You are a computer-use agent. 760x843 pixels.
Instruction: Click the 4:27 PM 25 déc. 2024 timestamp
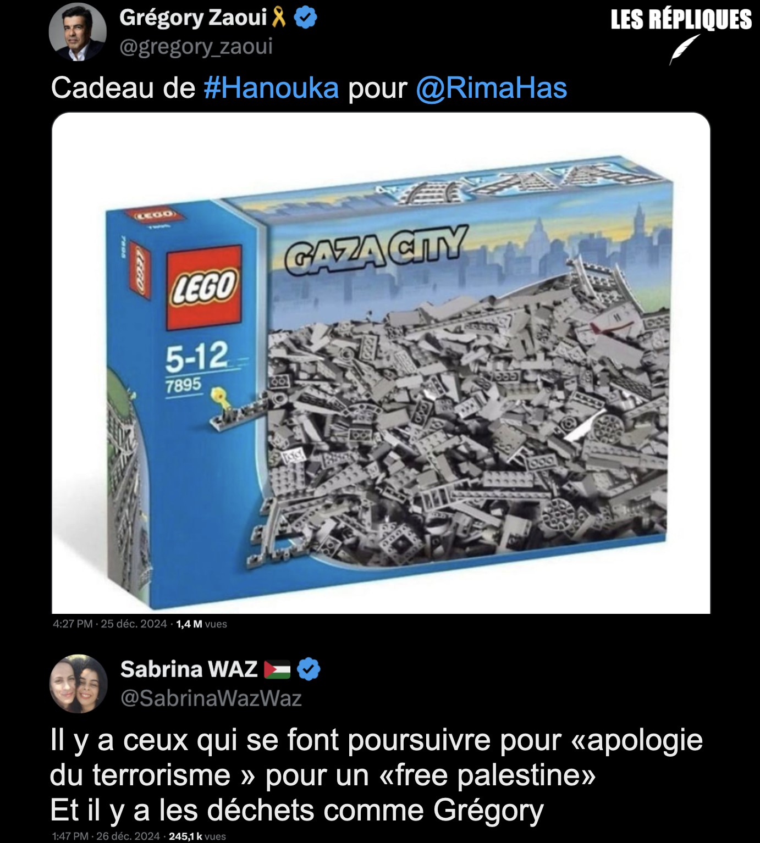tap(110, 624)
